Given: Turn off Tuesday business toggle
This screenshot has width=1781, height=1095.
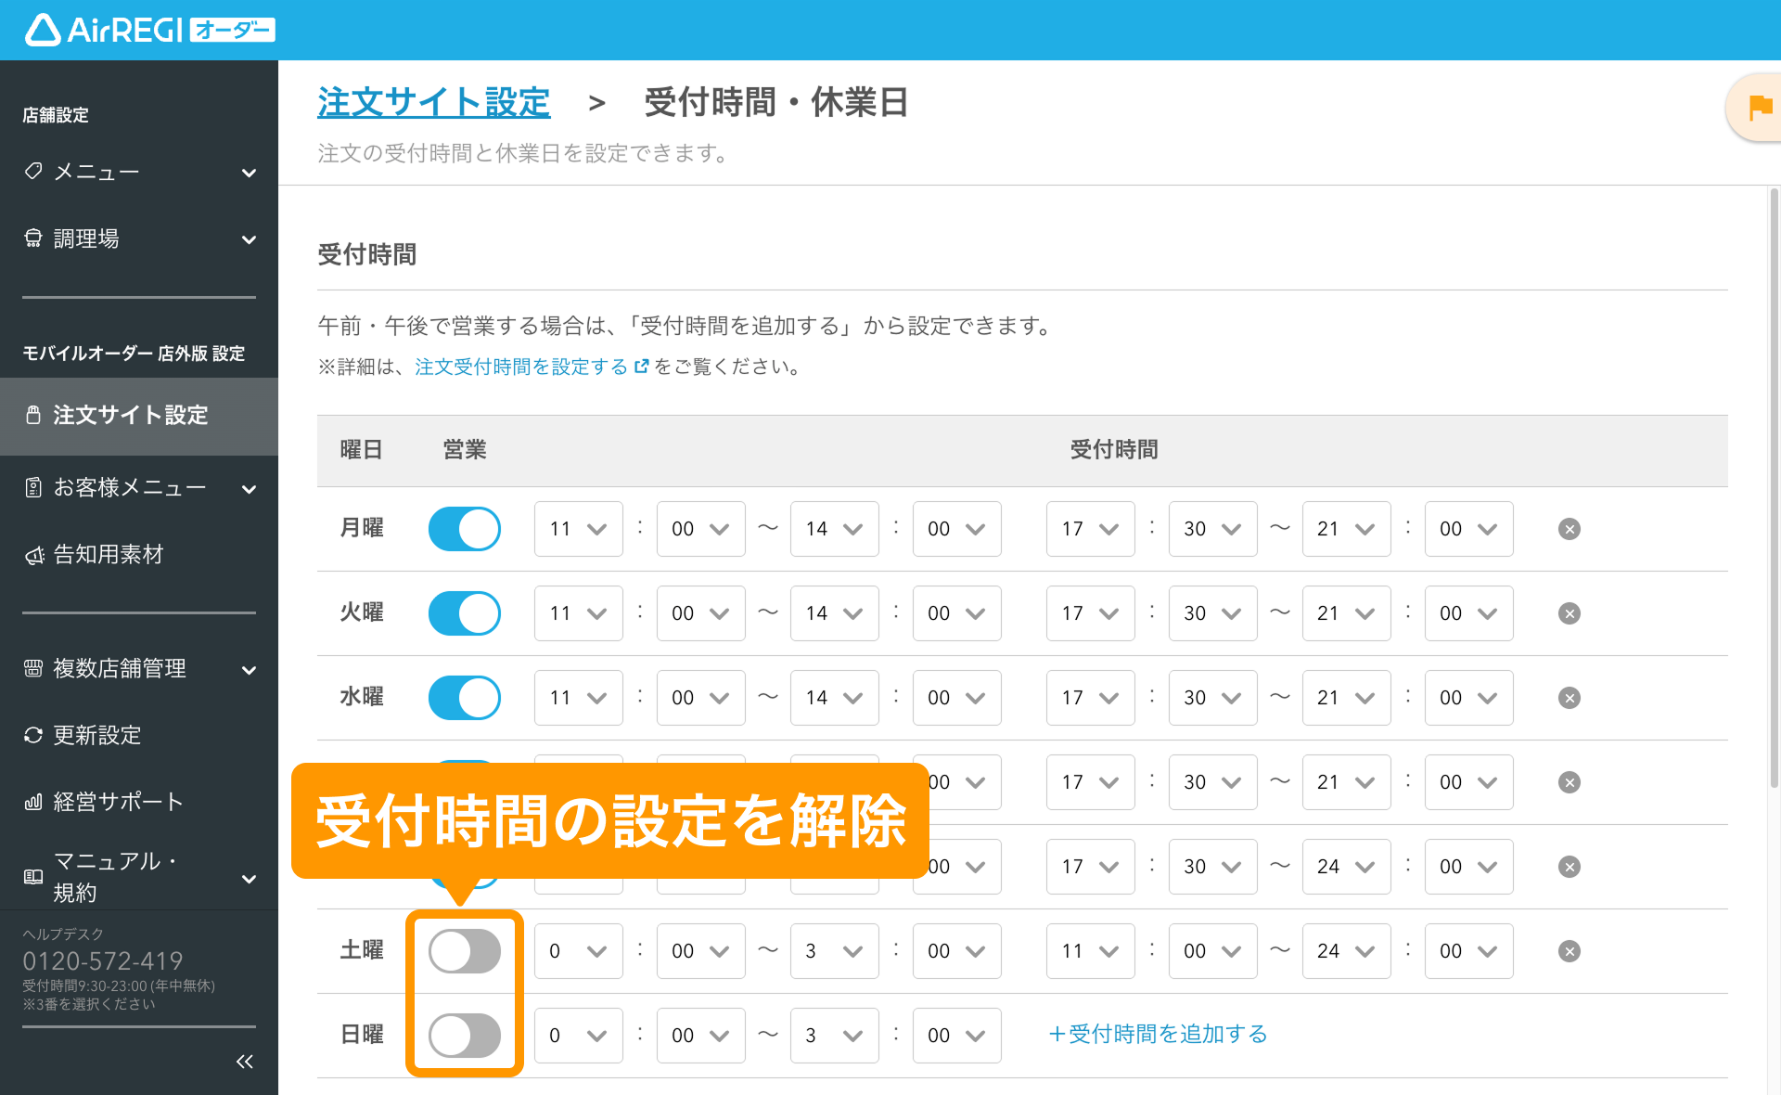Looking at the screenshot, I should point(465,613).
